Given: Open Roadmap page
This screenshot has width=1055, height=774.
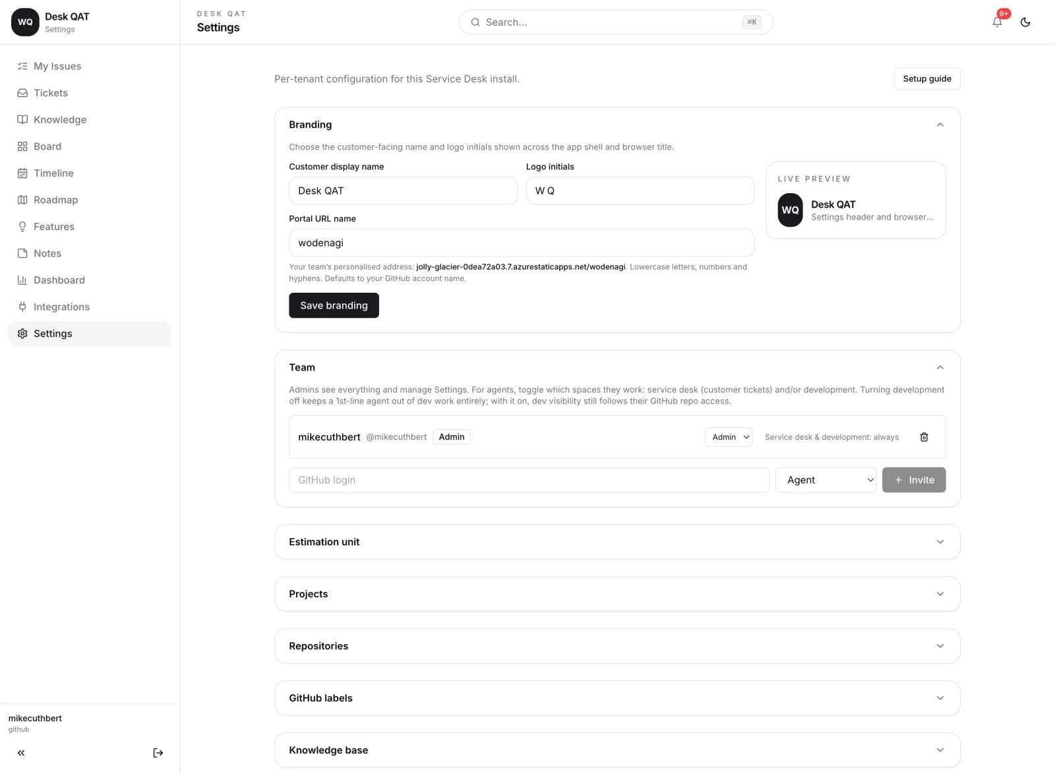Looking at the screenshot, I should (90, 200).
